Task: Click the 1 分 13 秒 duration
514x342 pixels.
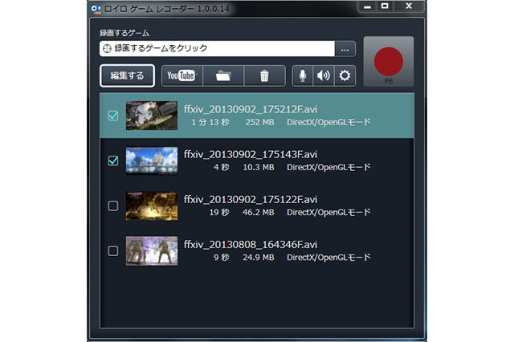Action: 210,122
